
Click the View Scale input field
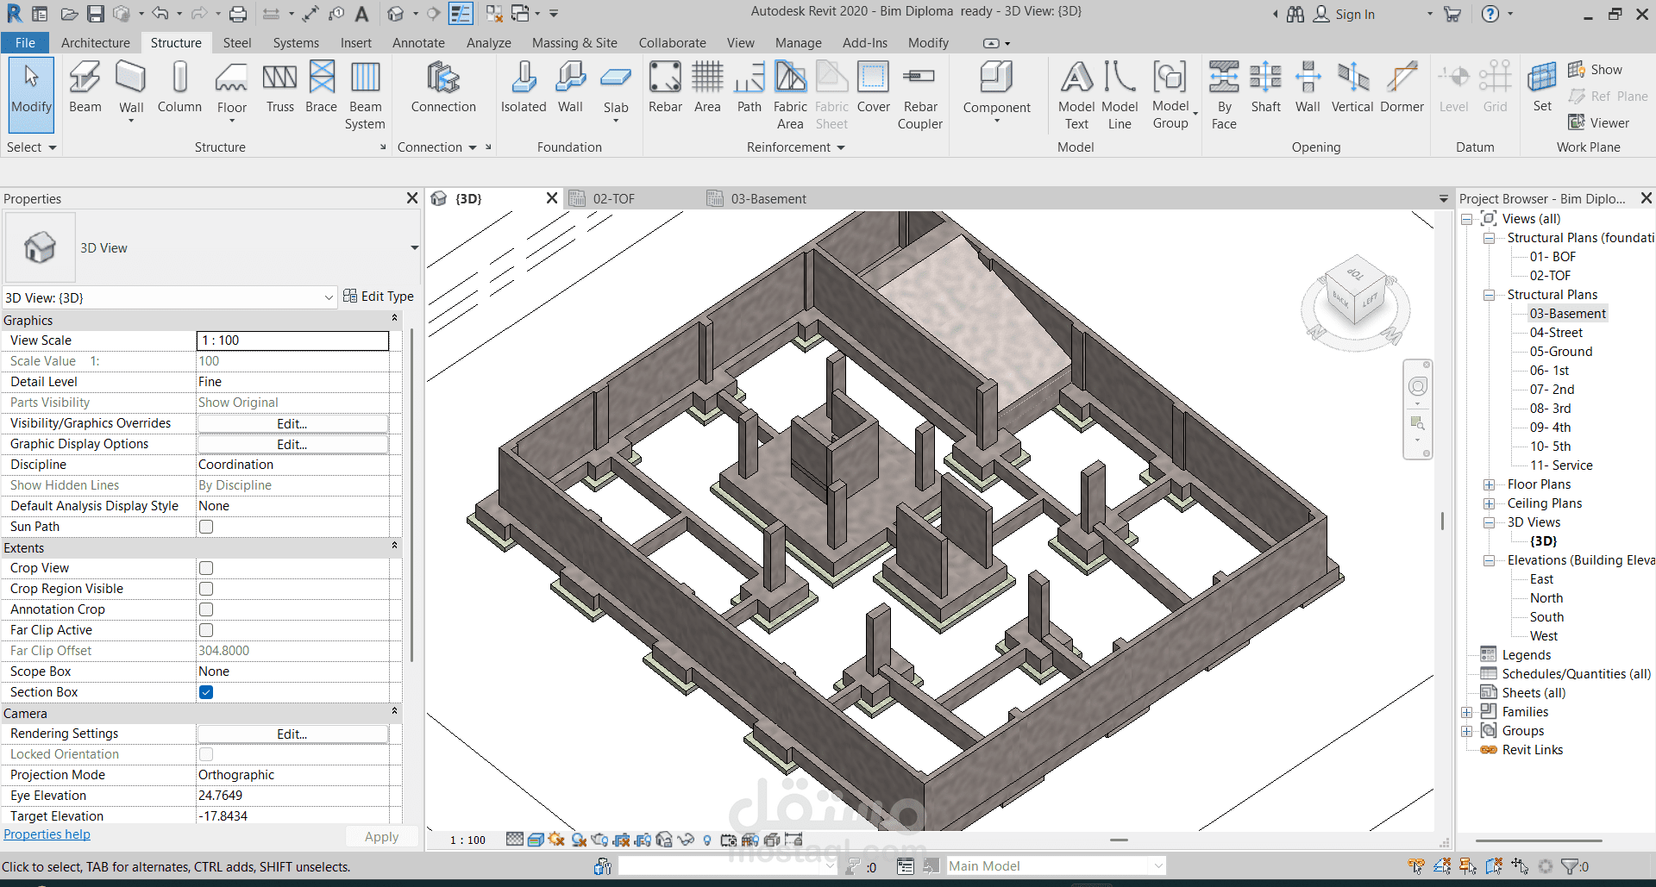click(x=292, y=340)
